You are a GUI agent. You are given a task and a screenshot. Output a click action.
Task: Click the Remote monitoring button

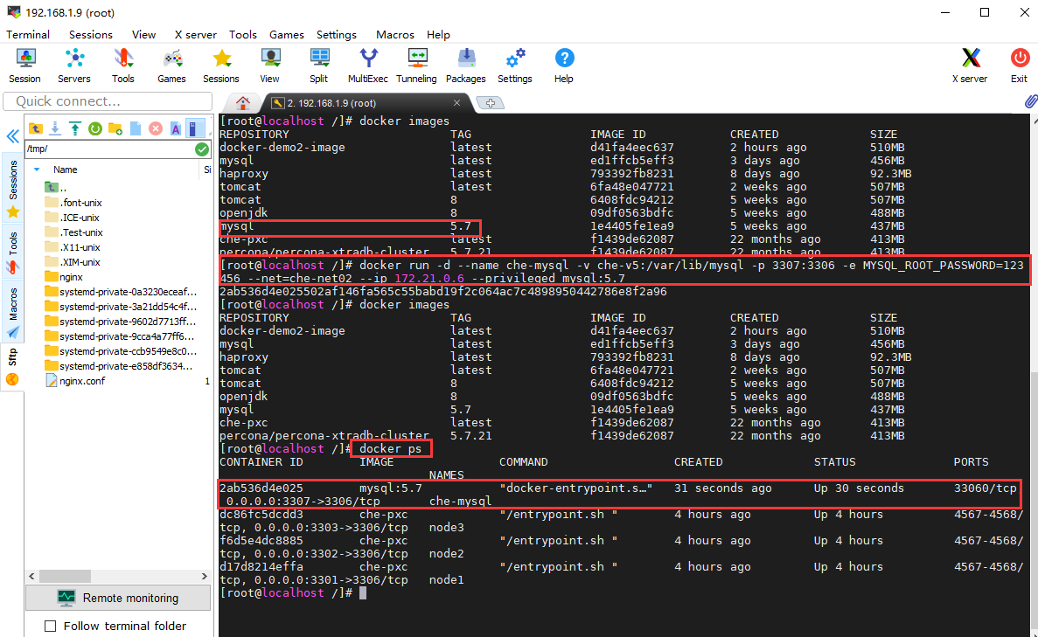118,598
